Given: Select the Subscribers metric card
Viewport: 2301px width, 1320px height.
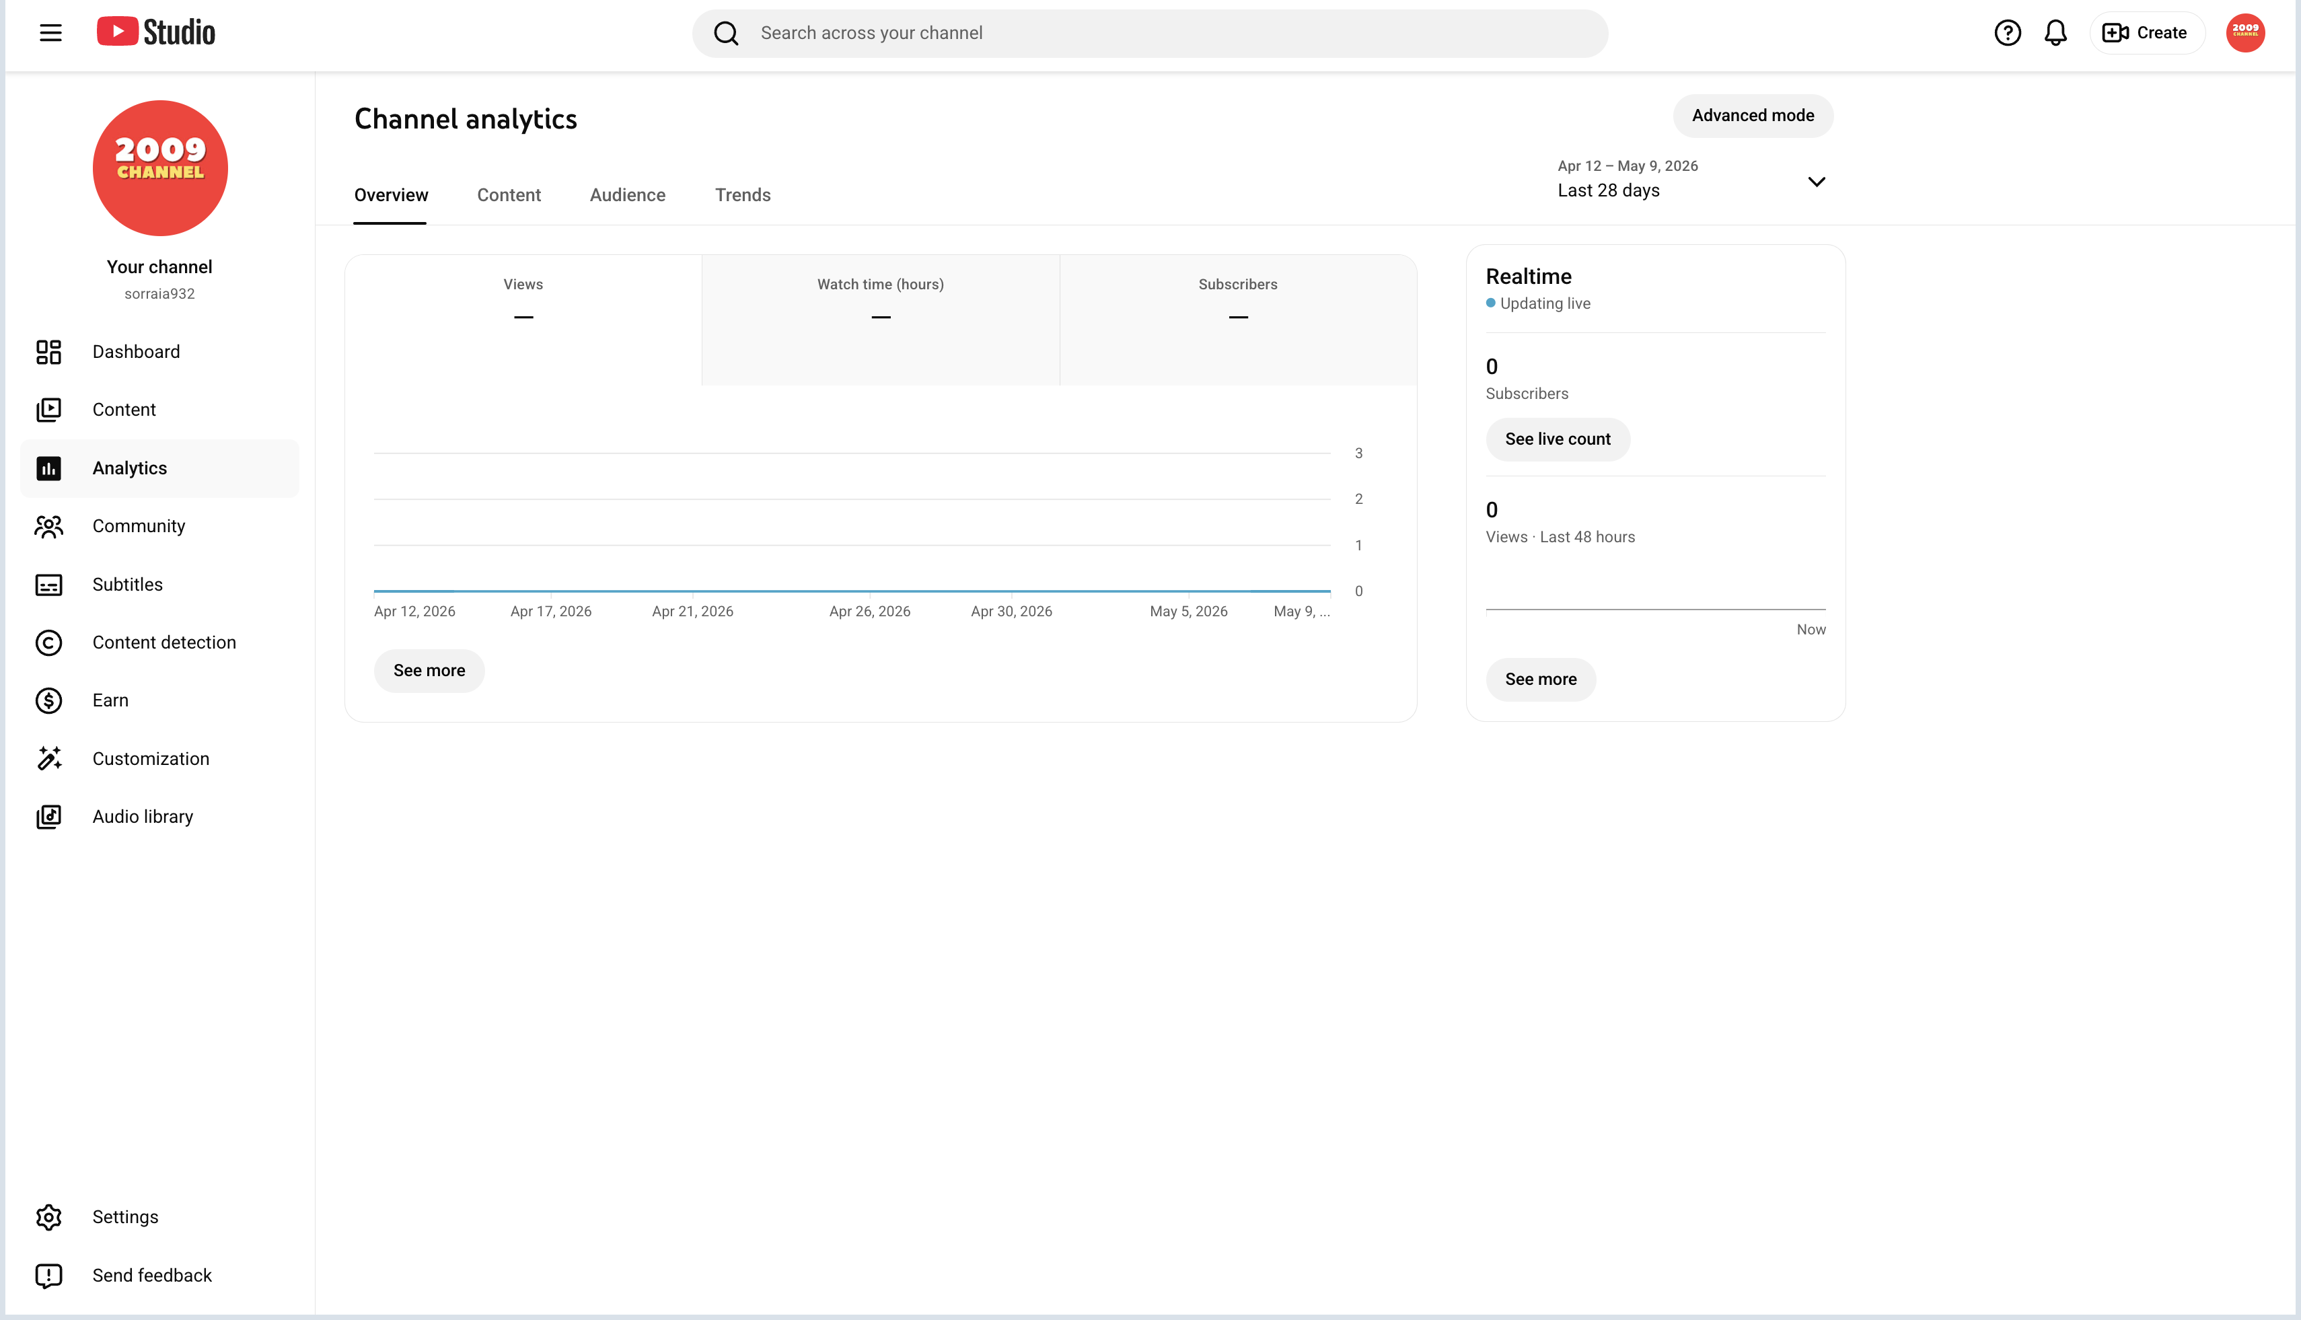Looking at the screenshot, I should pyautogui.click(x=1237, y=320).
